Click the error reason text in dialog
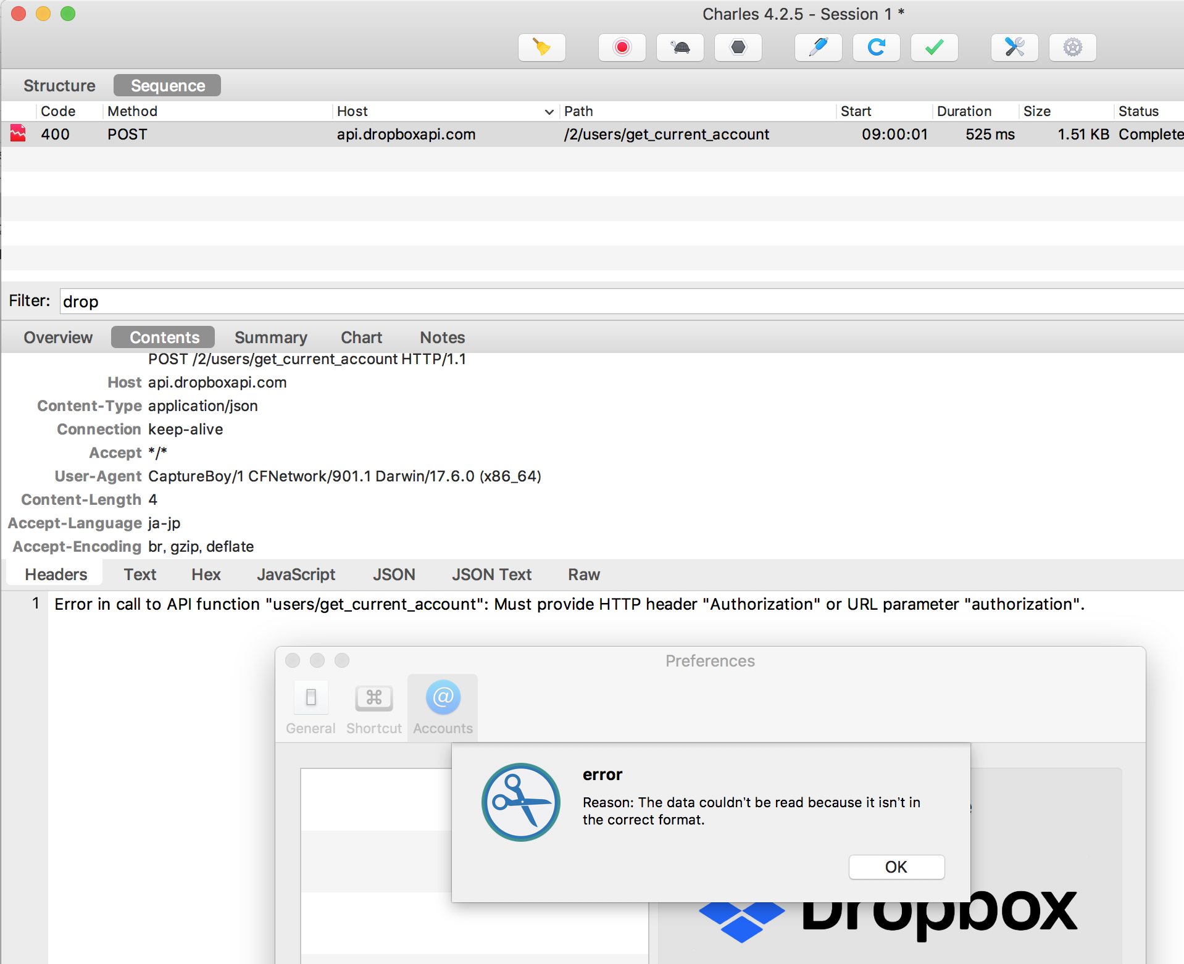Image resolution: width=1184 pixels, height=964 pixels. click(x=751, y=810)
